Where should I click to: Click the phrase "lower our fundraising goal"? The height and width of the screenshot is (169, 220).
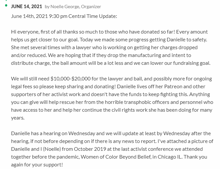(180, 63)
